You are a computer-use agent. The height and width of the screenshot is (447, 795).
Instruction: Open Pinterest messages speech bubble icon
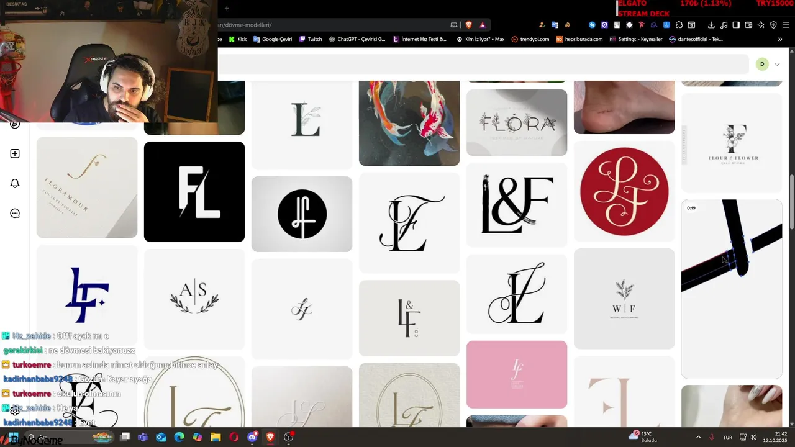pos(15,213)
